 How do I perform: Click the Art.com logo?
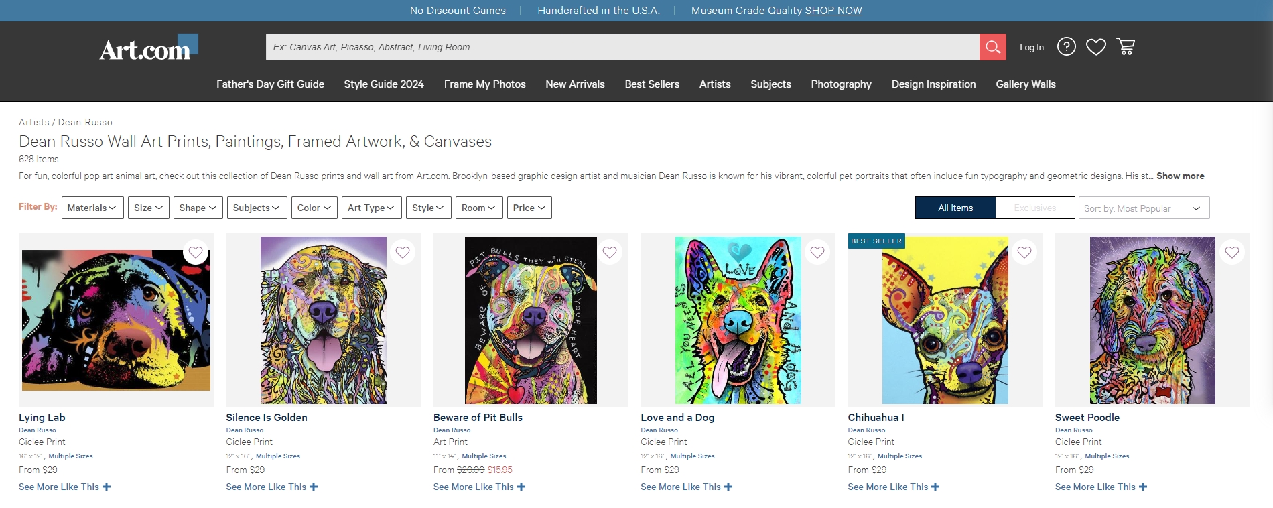pos(148,48)
